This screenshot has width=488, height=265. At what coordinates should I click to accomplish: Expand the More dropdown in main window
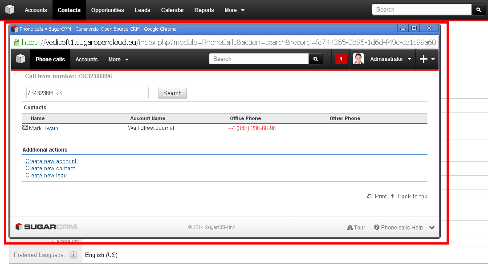[234, 10]
